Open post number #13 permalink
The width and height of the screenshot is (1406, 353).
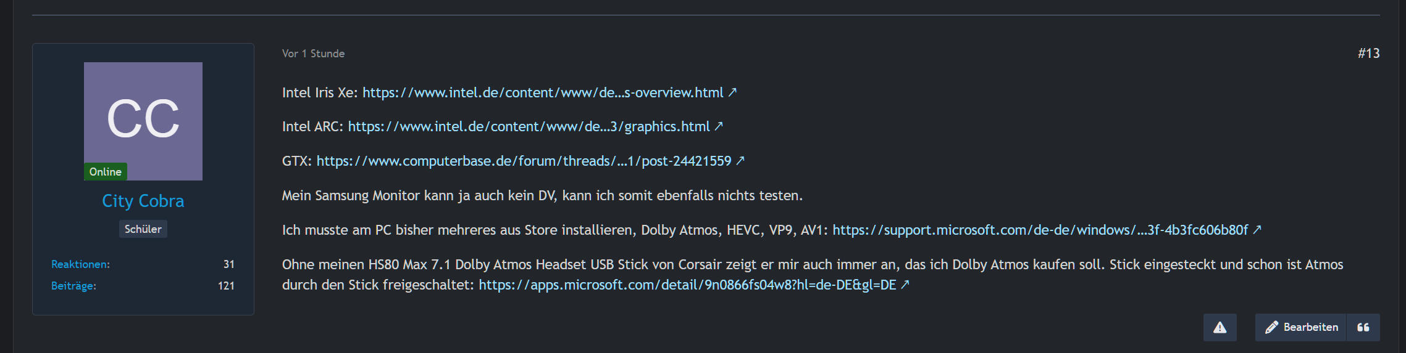[x=1368, y=54]
